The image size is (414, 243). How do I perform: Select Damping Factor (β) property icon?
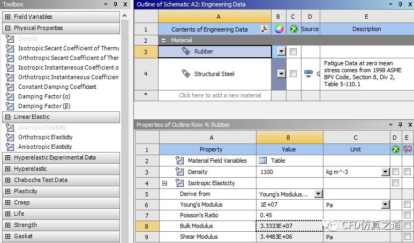(x=10, y=106)
